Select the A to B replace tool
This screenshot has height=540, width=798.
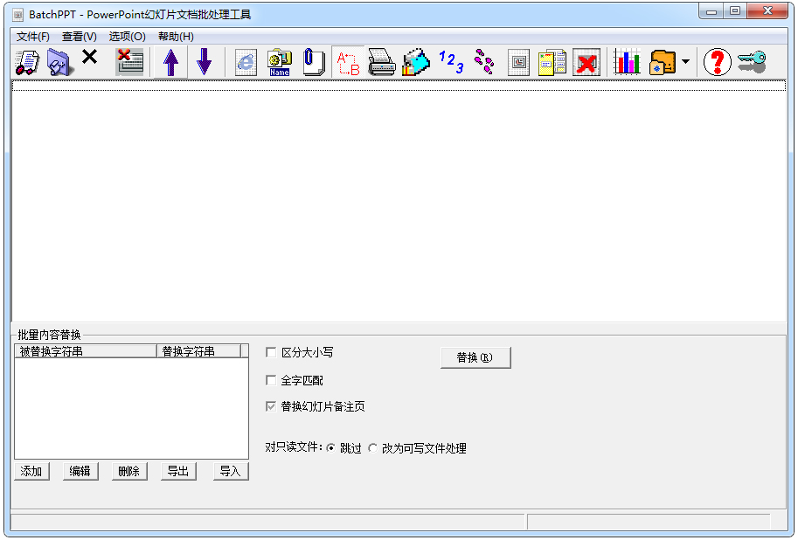[349, 62]
